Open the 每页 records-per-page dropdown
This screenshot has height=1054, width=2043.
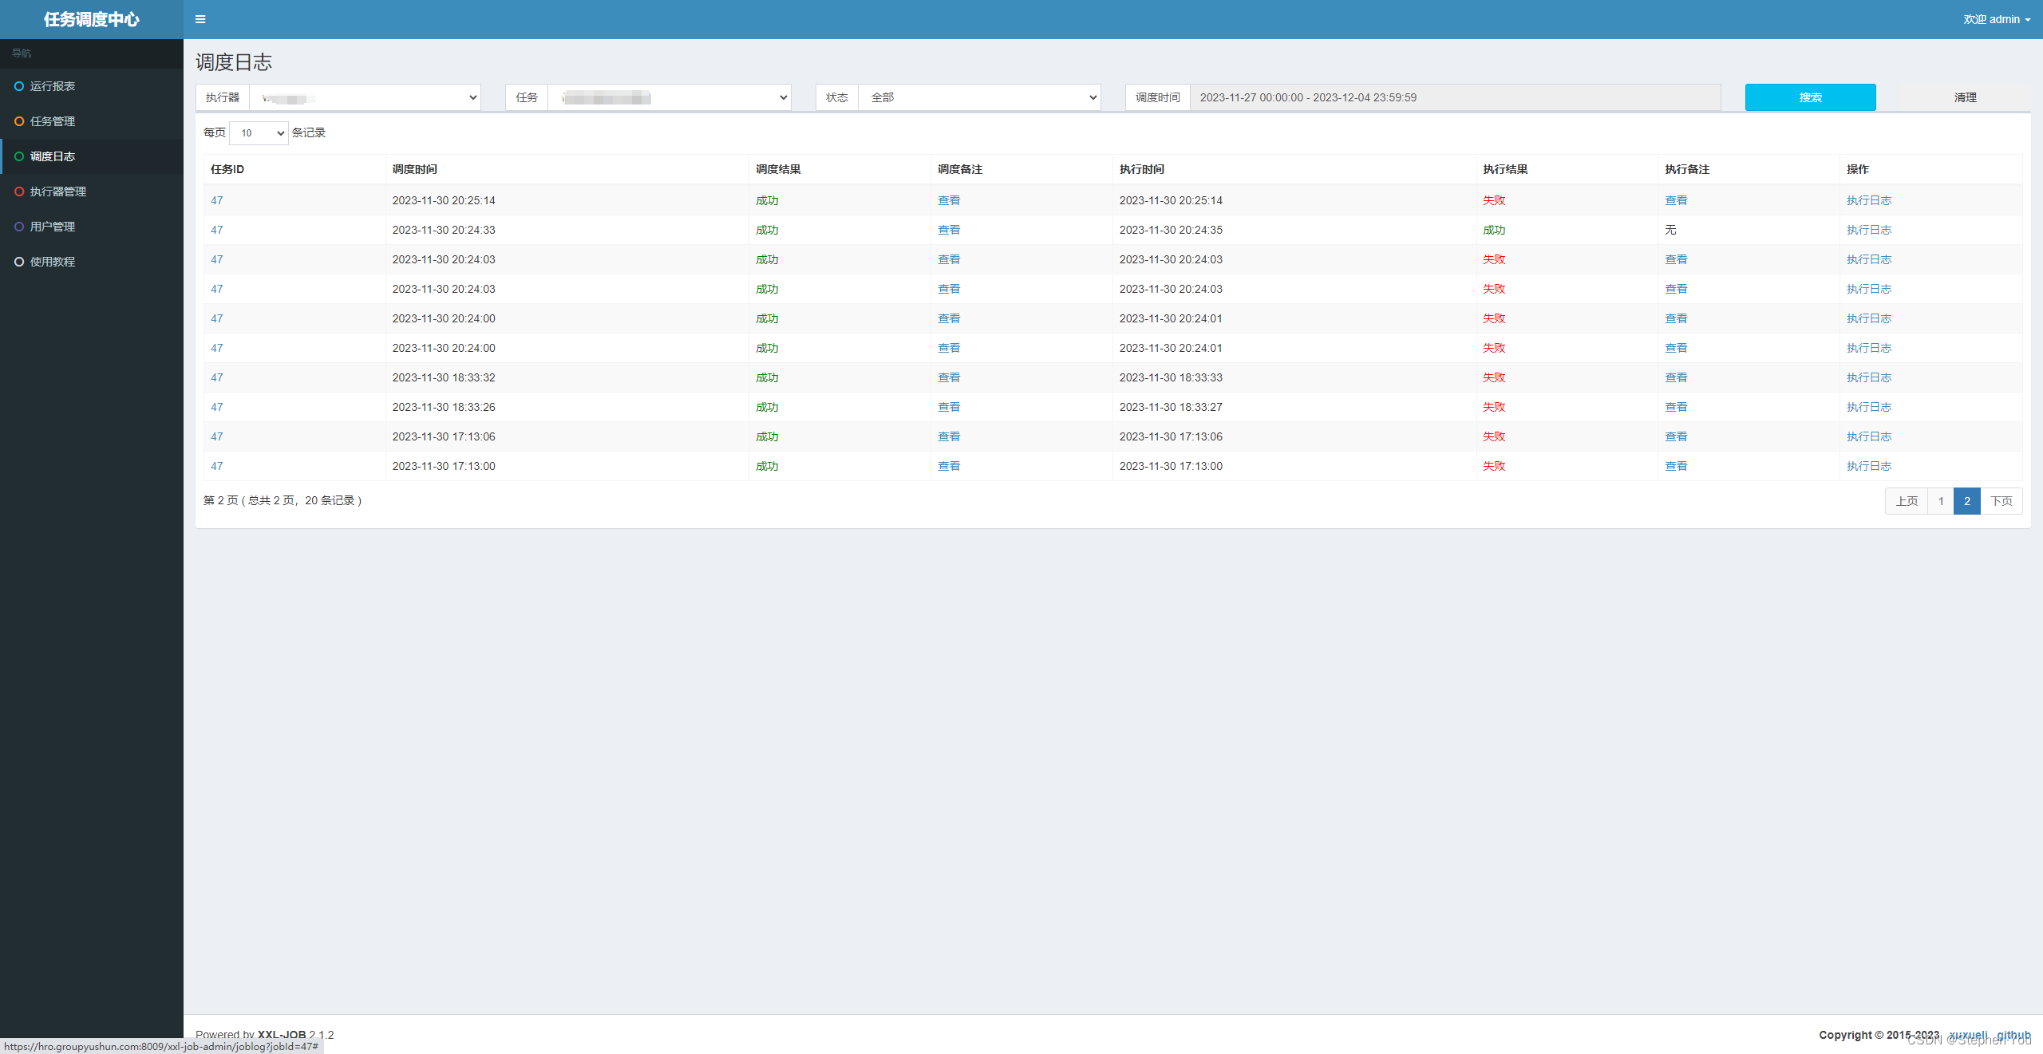259,133
